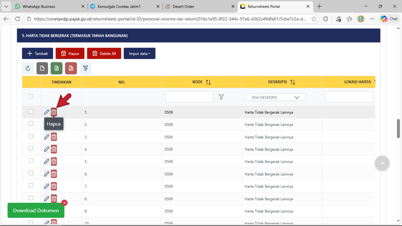Open the Pilih DESKRIPSI dropdown
Viewport: 402px width, 226px height.
coord(276,97)
